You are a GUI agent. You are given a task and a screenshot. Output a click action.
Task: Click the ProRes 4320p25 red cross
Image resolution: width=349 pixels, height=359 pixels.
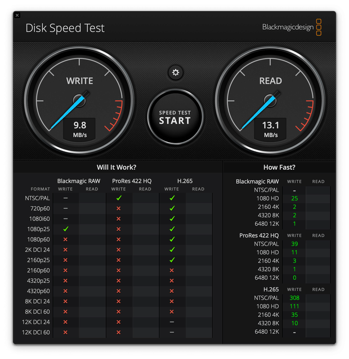click(x=118, y=281)
